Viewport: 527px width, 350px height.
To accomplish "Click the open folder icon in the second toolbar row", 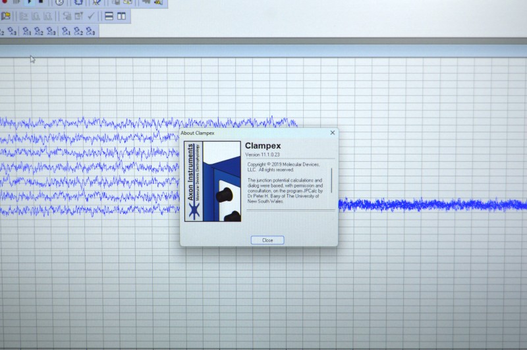I will click(5, 16).
